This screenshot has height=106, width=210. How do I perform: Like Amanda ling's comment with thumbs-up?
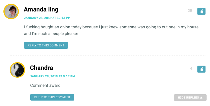(x=201, y=11)
